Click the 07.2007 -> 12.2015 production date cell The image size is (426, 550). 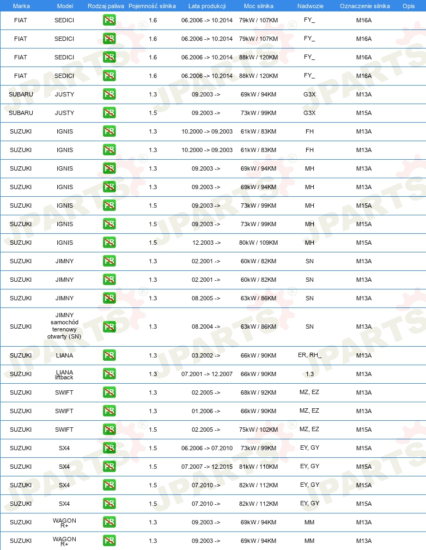(207, 467)
